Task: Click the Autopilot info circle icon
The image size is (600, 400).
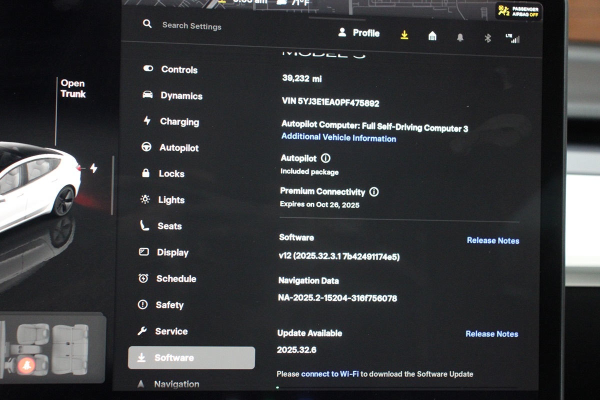Action: point(325,158)
